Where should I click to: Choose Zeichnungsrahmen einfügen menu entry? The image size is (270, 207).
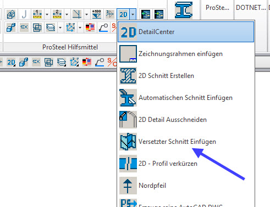coord(186,54)
